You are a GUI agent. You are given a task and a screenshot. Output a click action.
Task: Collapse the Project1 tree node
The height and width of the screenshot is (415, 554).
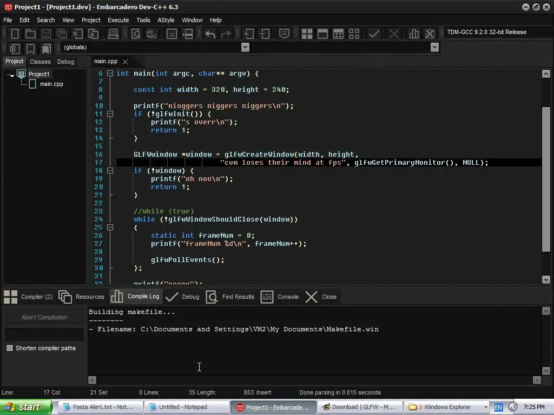click(11, 75)
